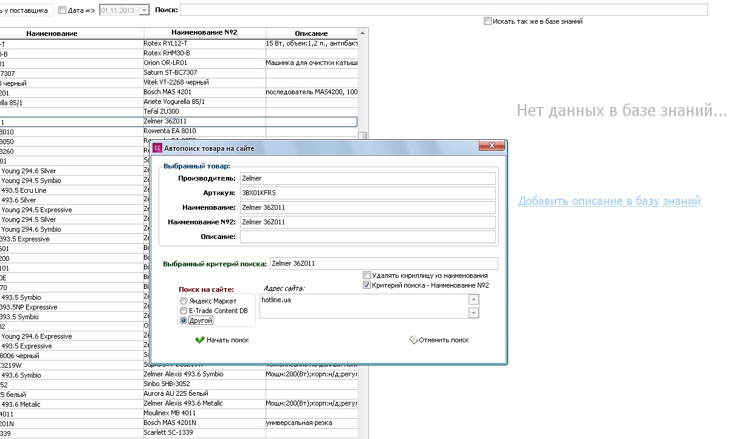The width and height of the screenshot is (733, 439).
Task: Click the Производитель field with Zelmer
Action: tap(368, 179)
